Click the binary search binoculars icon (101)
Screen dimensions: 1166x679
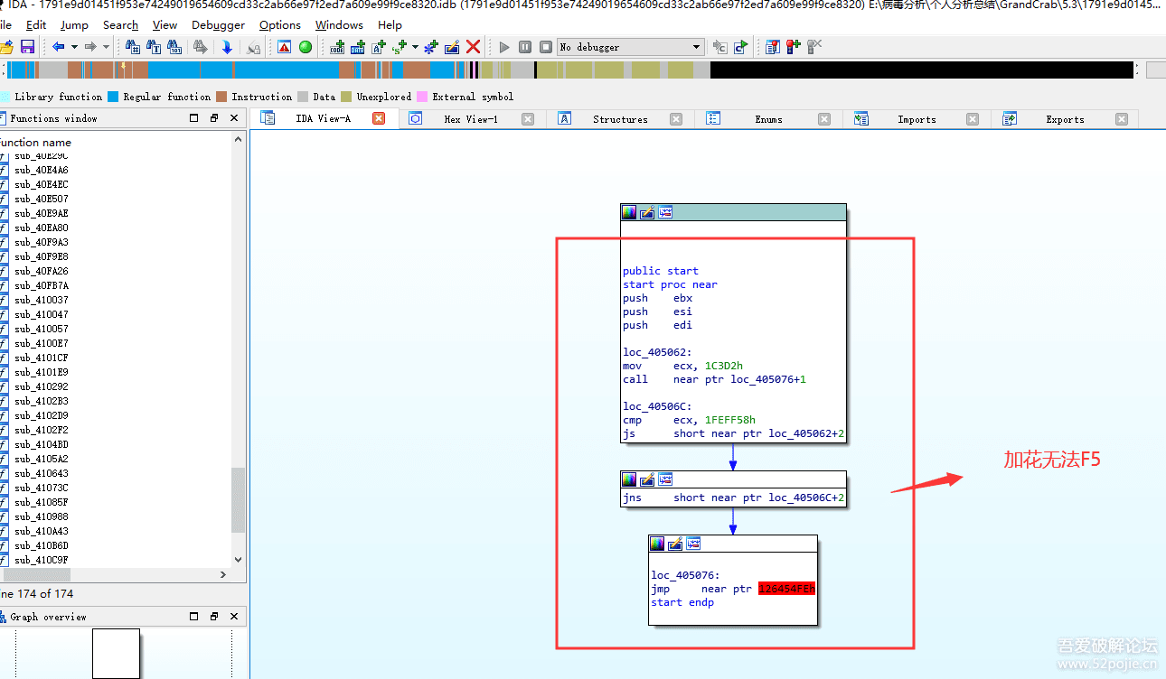pos(174,46)
